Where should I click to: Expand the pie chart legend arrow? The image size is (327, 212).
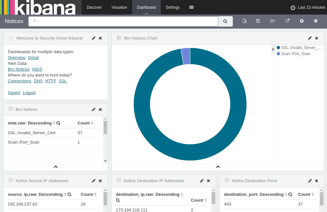click(x=273, y=49)
